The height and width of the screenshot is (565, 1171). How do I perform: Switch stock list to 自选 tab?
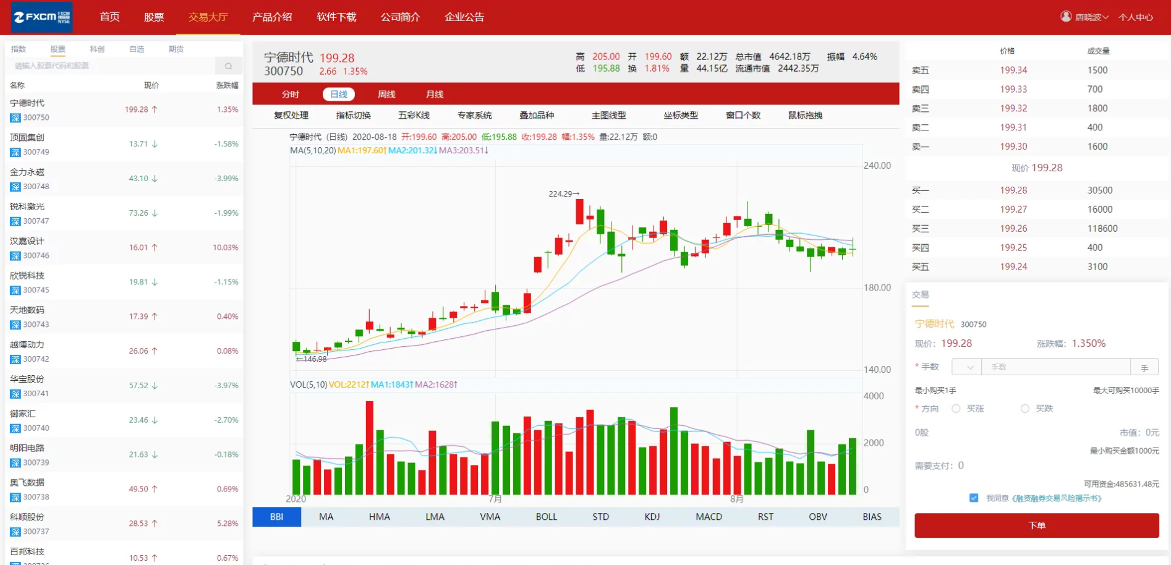click(x=137, y=49)
